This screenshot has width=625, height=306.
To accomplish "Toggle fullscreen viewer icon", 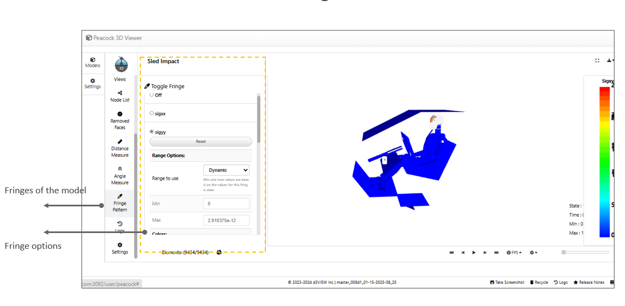I will pos(597,60).
